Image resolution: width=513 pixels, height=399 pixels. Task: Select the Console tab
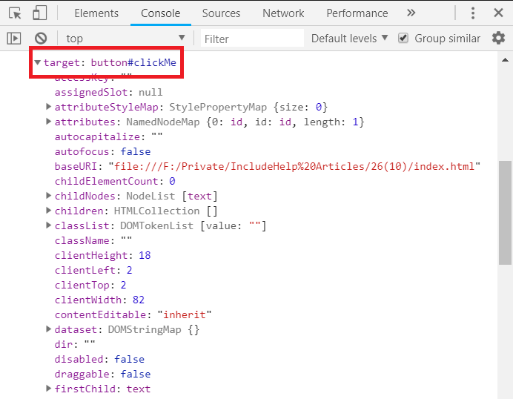[161, 13]
